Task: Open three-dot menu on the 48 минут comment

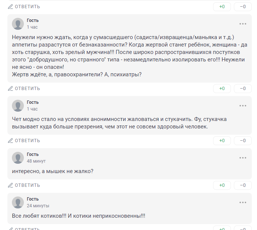Action: [243, 158]
